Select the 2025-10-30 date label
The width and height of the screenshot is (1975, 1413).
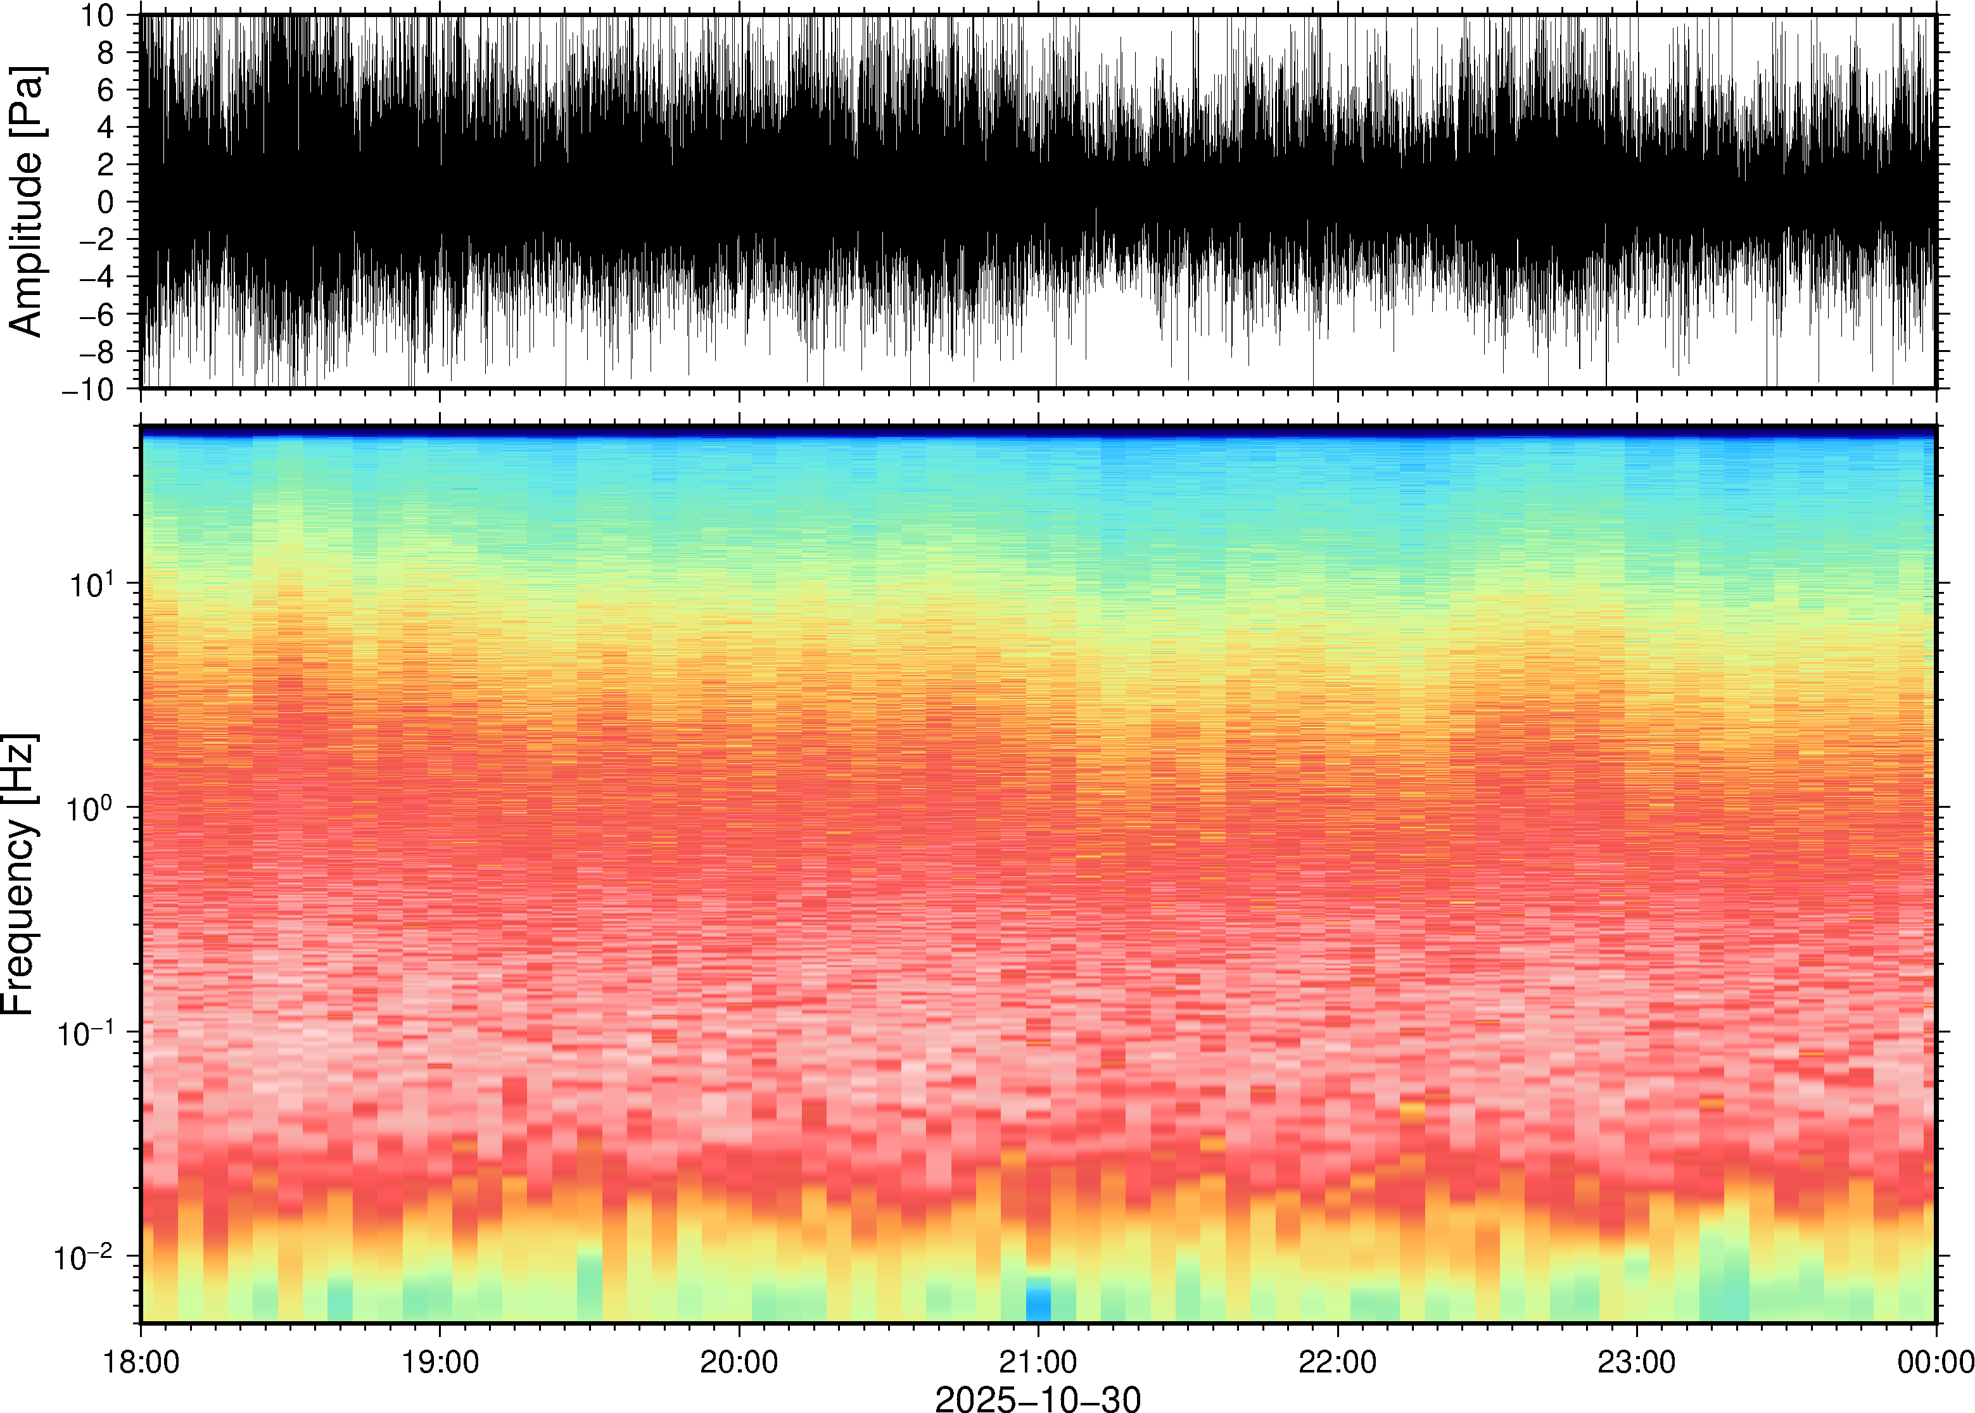(x=1038, y=1398)
